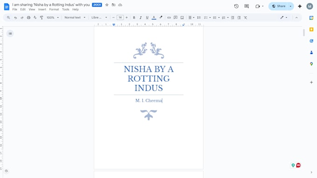Toggle italic formatting
The height and width of the screenshot is (178, 317).
[x=140, y=18]
